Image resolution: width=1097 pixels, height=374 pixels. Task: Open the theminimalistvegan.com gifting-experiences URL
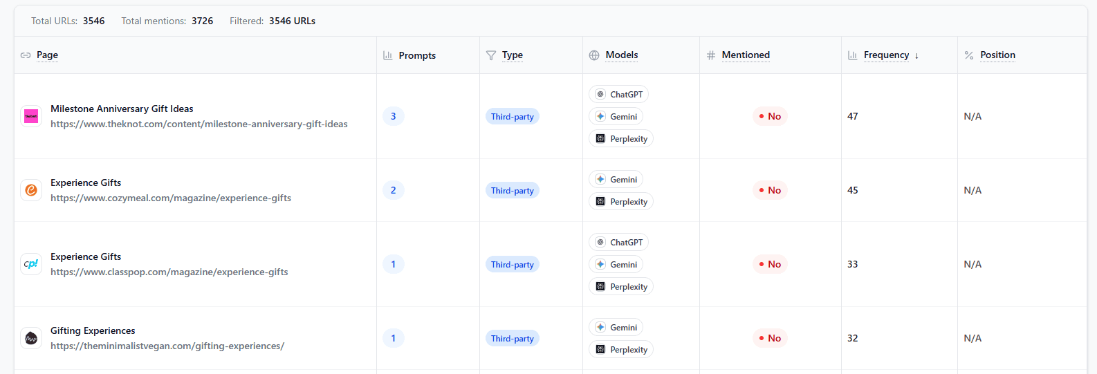167,346
